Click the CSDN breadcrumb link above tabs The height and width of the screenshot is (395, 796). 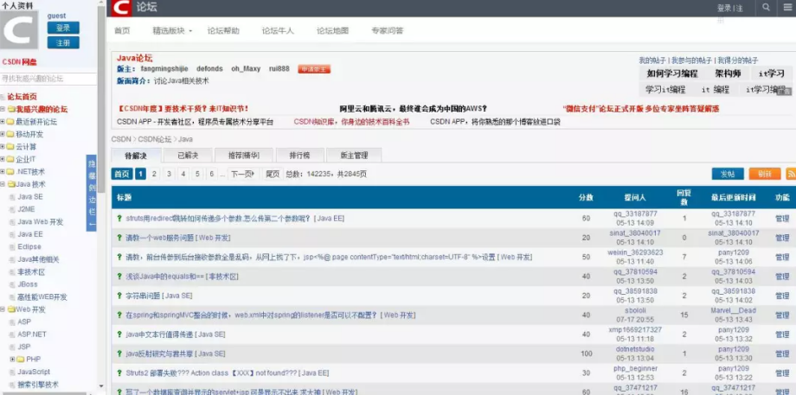click(x=121, y=139)
